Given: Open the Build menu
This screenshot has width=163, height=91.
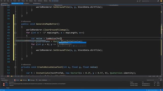Looking at the screenshot, I should coord(19,1).
